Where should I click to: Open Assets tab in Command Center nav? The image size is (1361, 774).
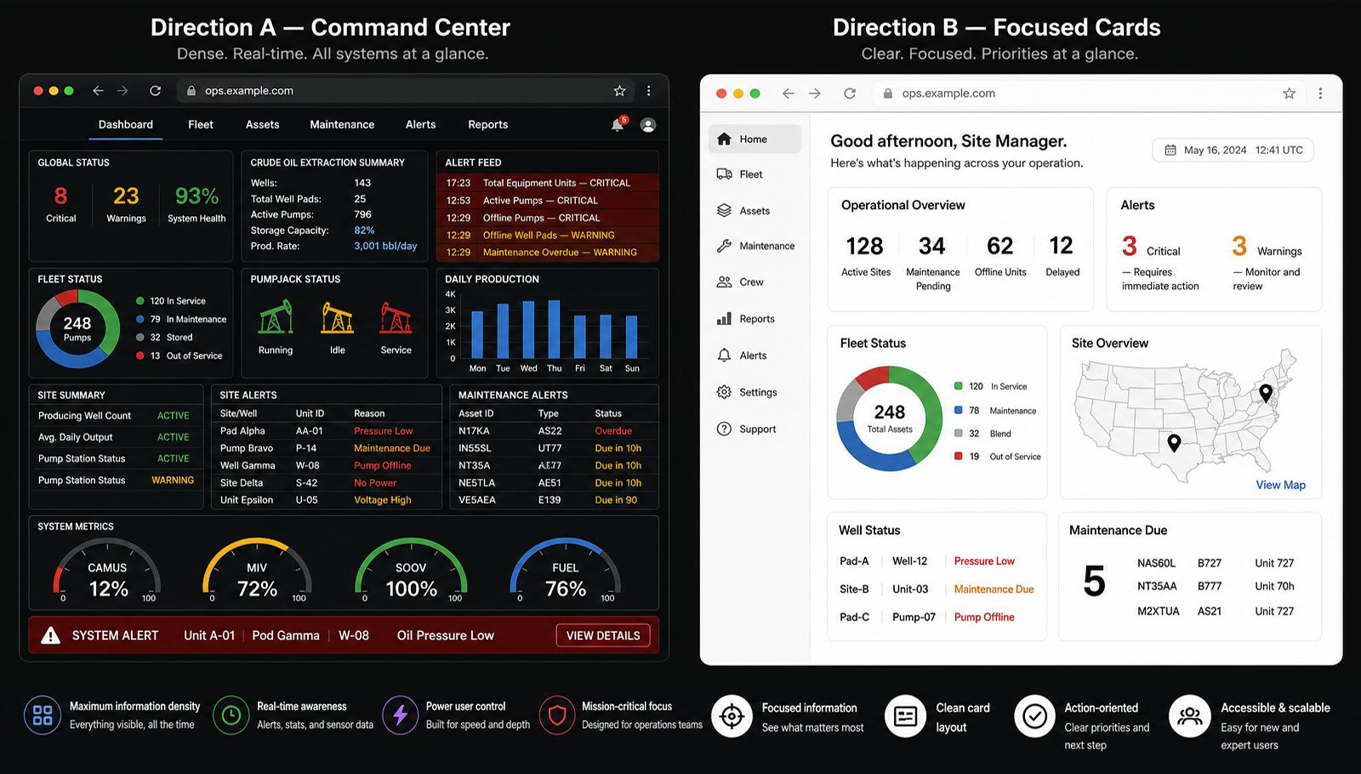[263, 124]
